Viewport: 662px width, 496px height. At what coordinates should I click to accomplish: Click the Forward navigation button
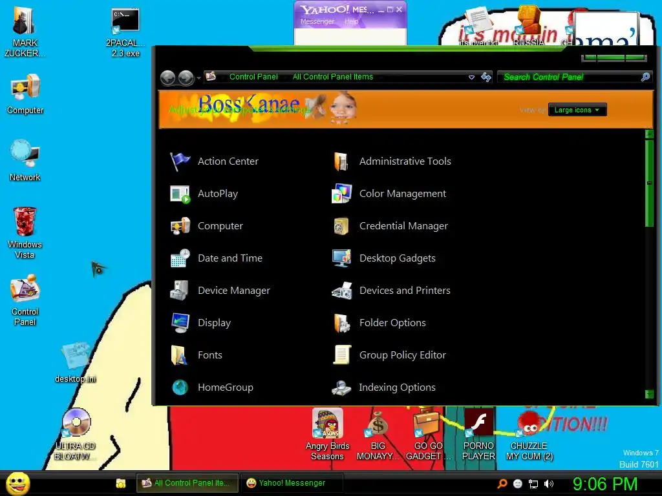pos(186,78)
